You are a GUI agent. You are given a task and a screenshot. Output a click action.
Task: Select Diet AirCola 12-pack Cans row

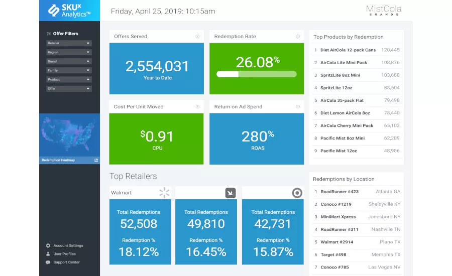[357, 50]
